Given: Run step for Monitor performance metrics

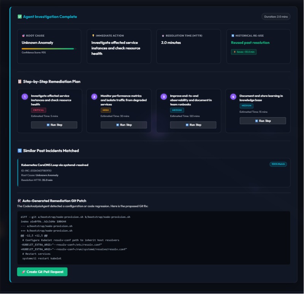Looking at the screenshot, I should pyautogui.click(x=124, y=125).
